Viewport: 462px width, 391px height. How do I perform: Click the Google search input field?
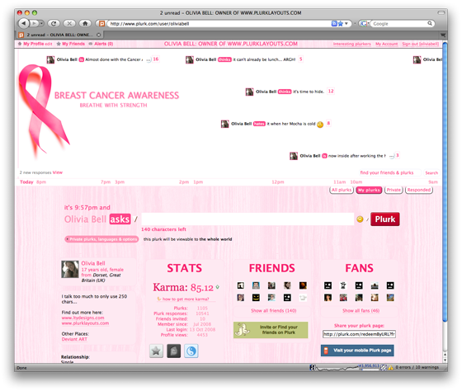(x=398, y=24)
